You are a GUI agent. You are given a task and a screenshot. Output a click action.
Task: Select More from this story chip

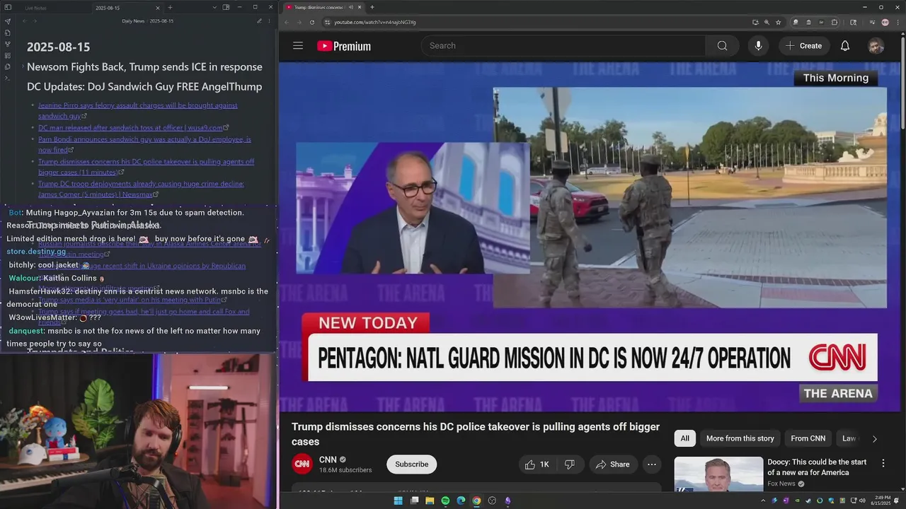click(740, 438)
